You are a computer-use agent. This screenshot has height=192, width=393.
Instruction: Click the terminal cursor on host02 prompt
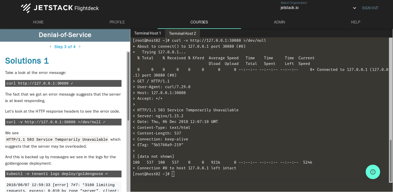173,174
